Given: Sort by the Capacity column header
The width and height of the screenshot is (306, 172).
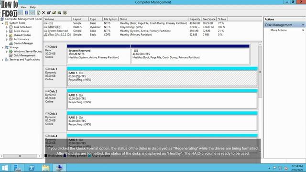Looking at the screenshot, I should point(195,19).
